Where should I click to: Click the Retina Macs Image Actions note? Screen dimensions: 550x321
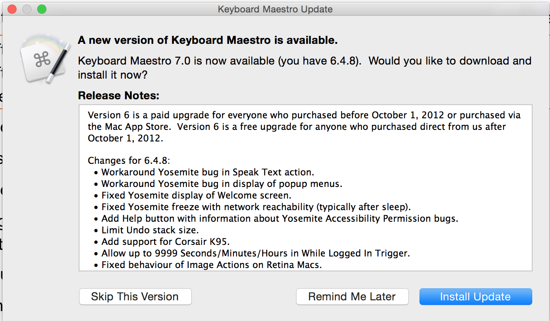pyautogui.click(x=212, y=265)
